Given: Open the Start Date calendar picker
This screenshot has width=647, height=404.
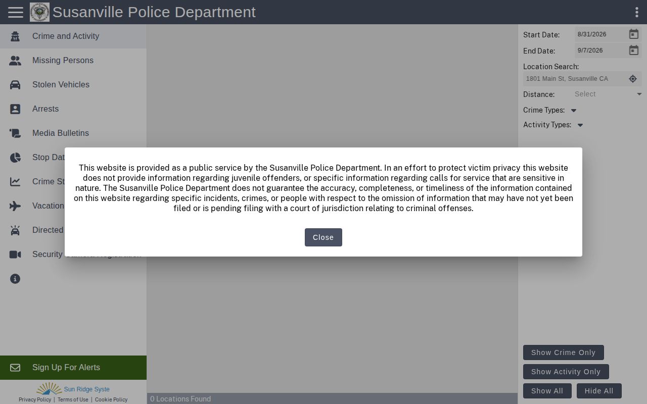Looking at the screenshot, I should coord(633,34).
